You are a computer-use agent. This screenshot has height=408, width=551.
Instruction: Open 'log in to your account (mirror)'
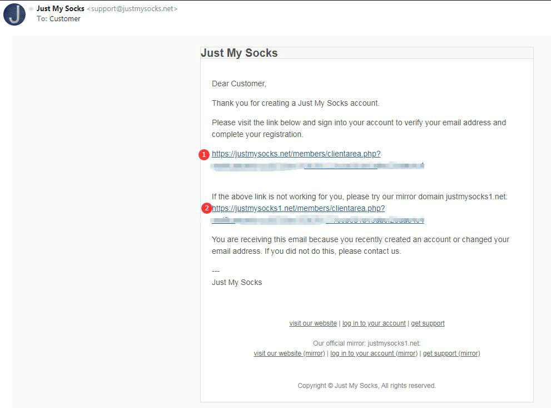pos(374,353)
